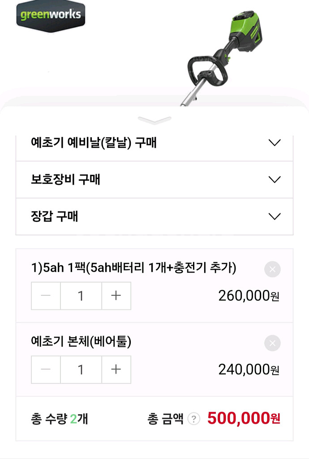Viewport: 309px width, 459px height.
Task: Collapse the option sheet with top chevron
Action: [154, 120]
